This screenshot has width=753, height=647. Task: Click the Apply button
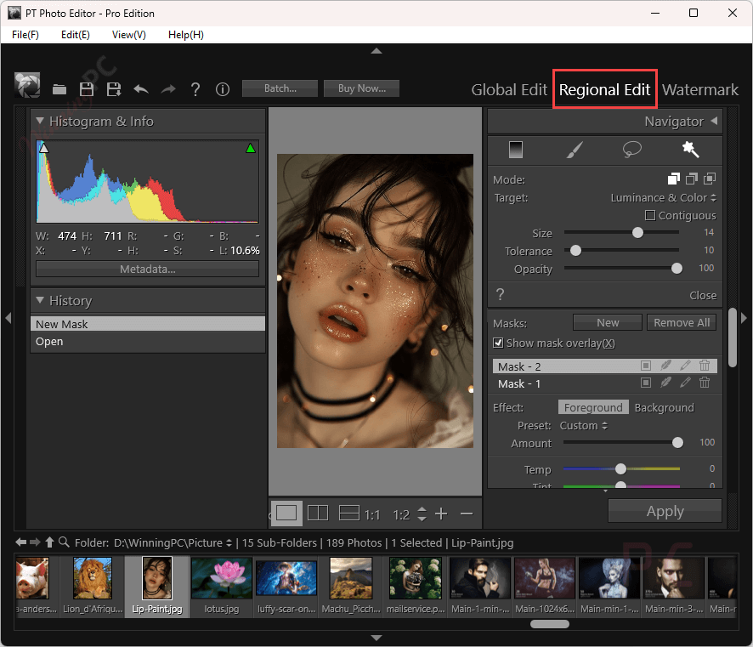pyautogui.click(x=665, y=511)
